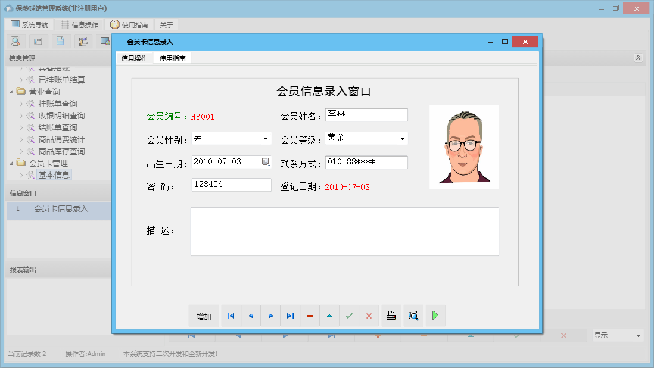The image size is (654, 368).
Task: Open the 出生日期 date picker
Action: click(x=266, y=161)
